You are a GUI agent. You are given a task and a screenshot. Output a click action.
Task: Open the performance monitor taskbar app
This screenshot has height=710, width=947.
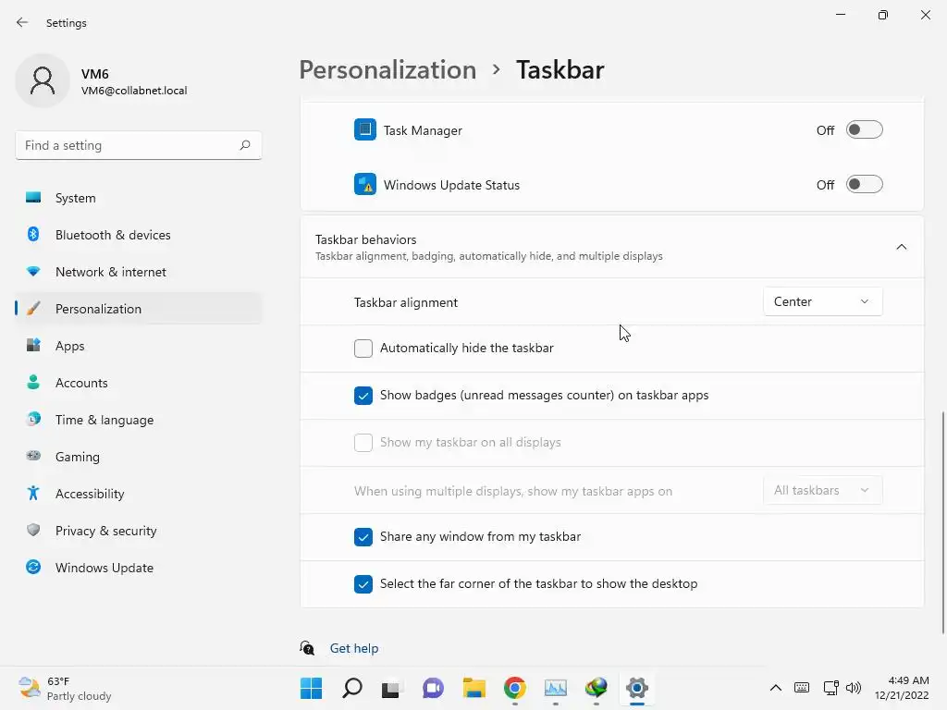point(556,688)
